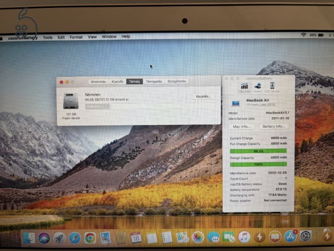
Task: Click the 2022-12-29 battery manufacture date
Action: point(277,173)
